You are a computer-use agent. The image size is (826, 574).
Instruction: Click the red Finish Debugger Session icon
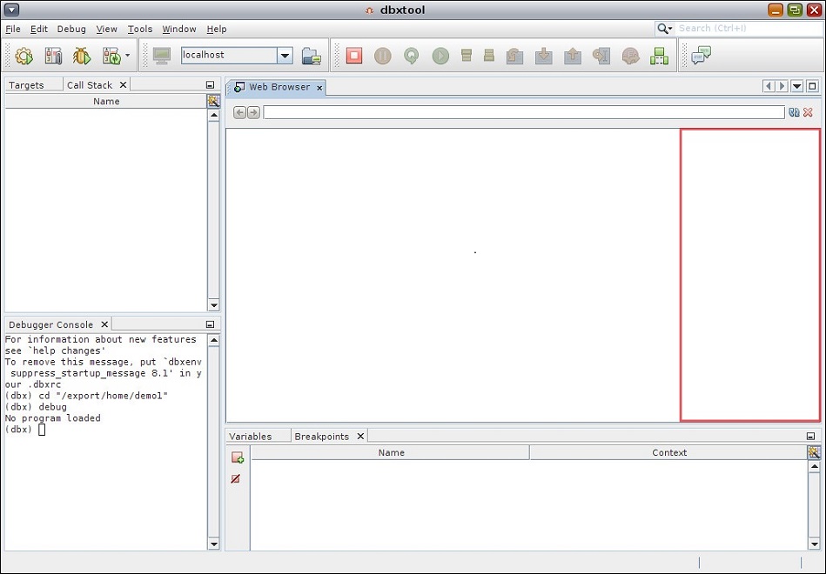354,56
